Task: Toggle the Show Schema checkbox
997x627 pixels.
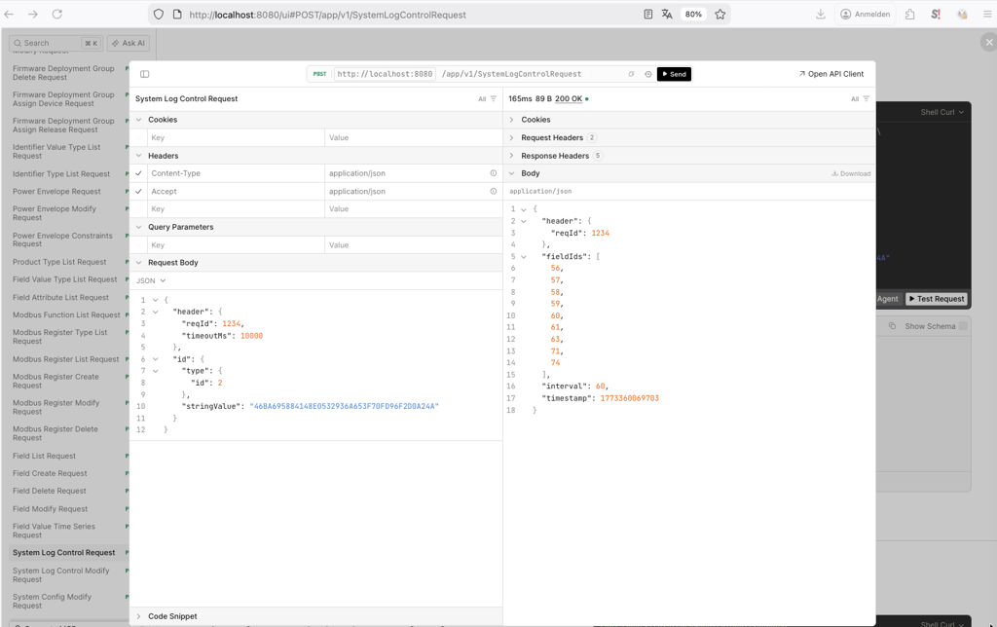Action: pos(963,325)
